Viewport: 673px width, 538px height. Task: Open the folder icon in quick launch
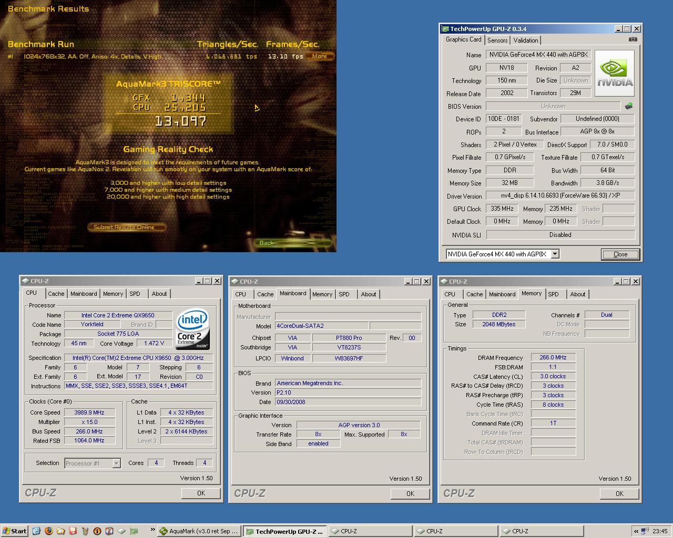pyautogui.click(x=60, y=531)
